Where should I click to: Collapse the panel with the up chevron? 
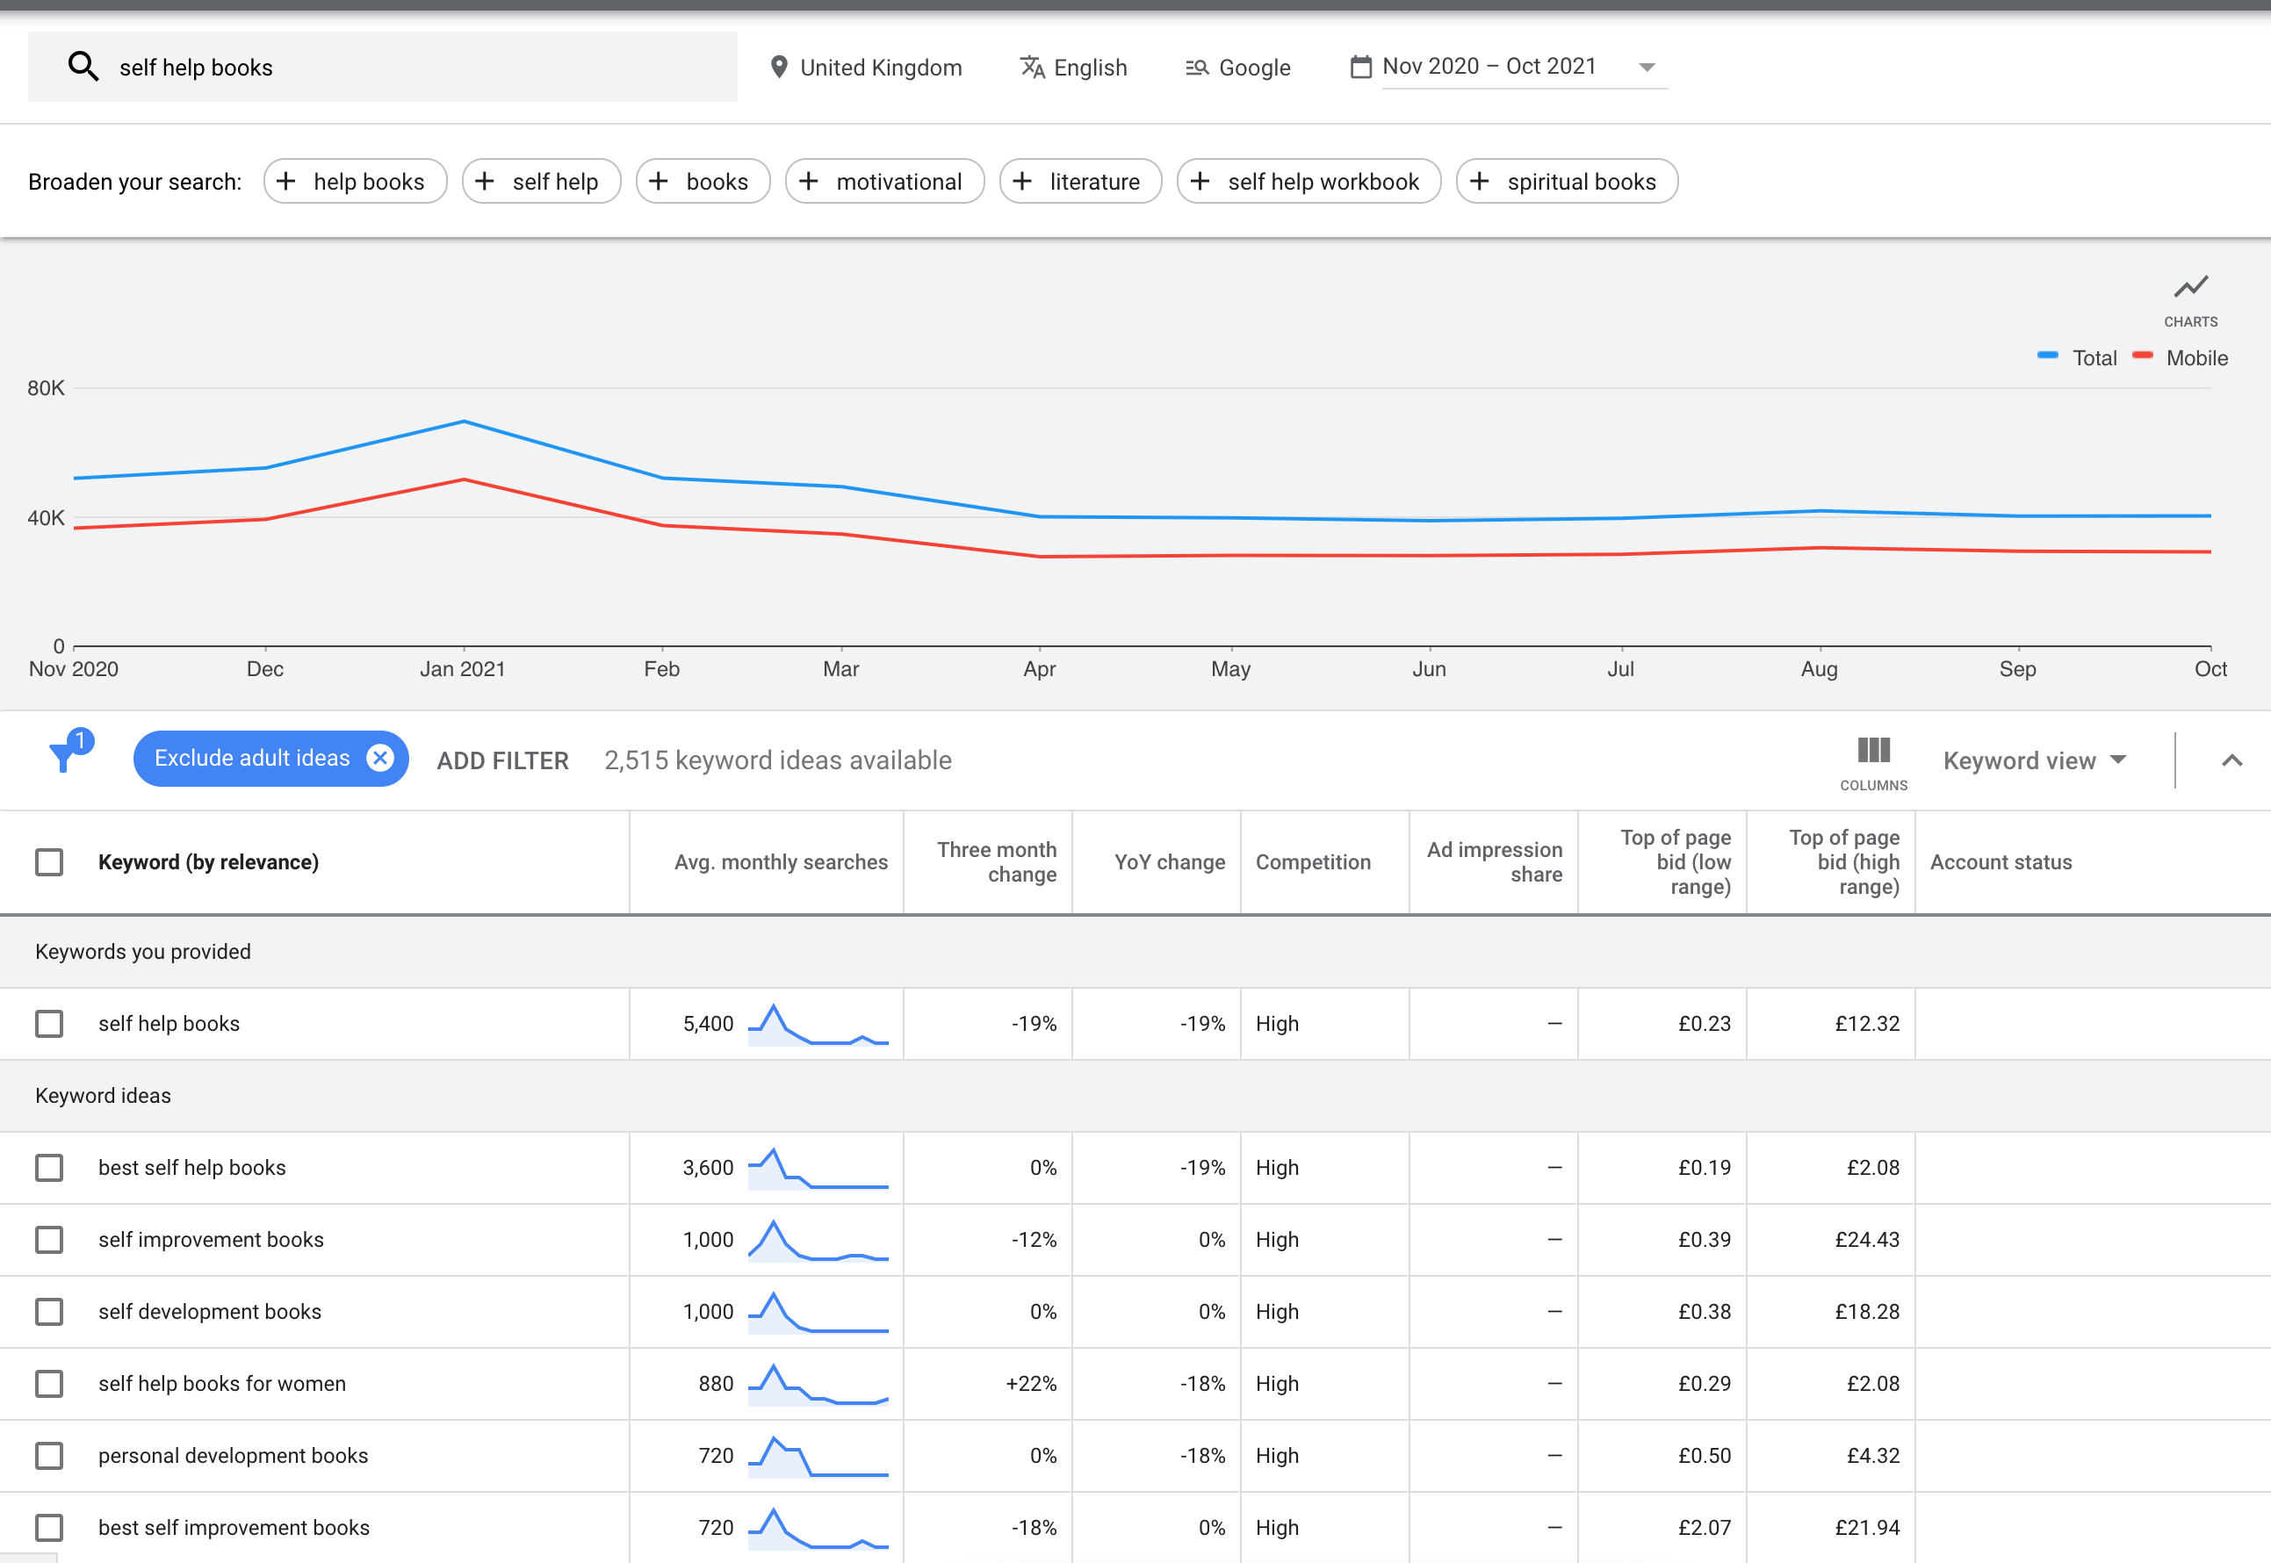(x=2231, y=760)
